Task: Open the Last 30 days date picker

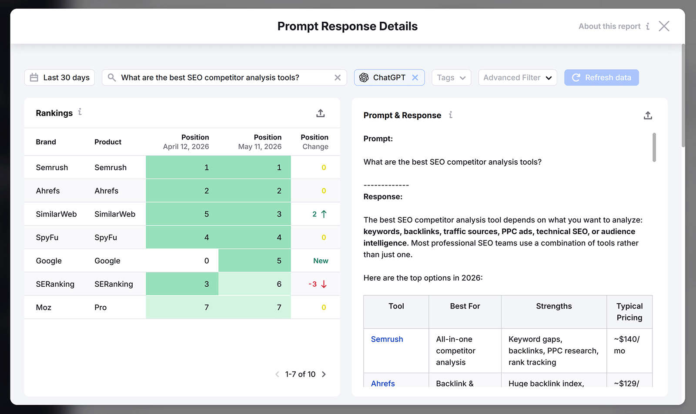Action: tap(60, 78)
